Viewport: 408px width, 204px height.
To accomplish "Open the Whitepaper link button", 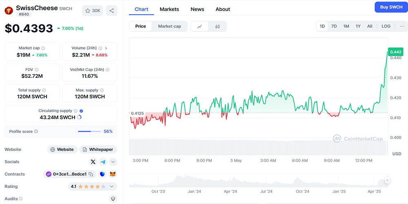I will click(98, 150).
